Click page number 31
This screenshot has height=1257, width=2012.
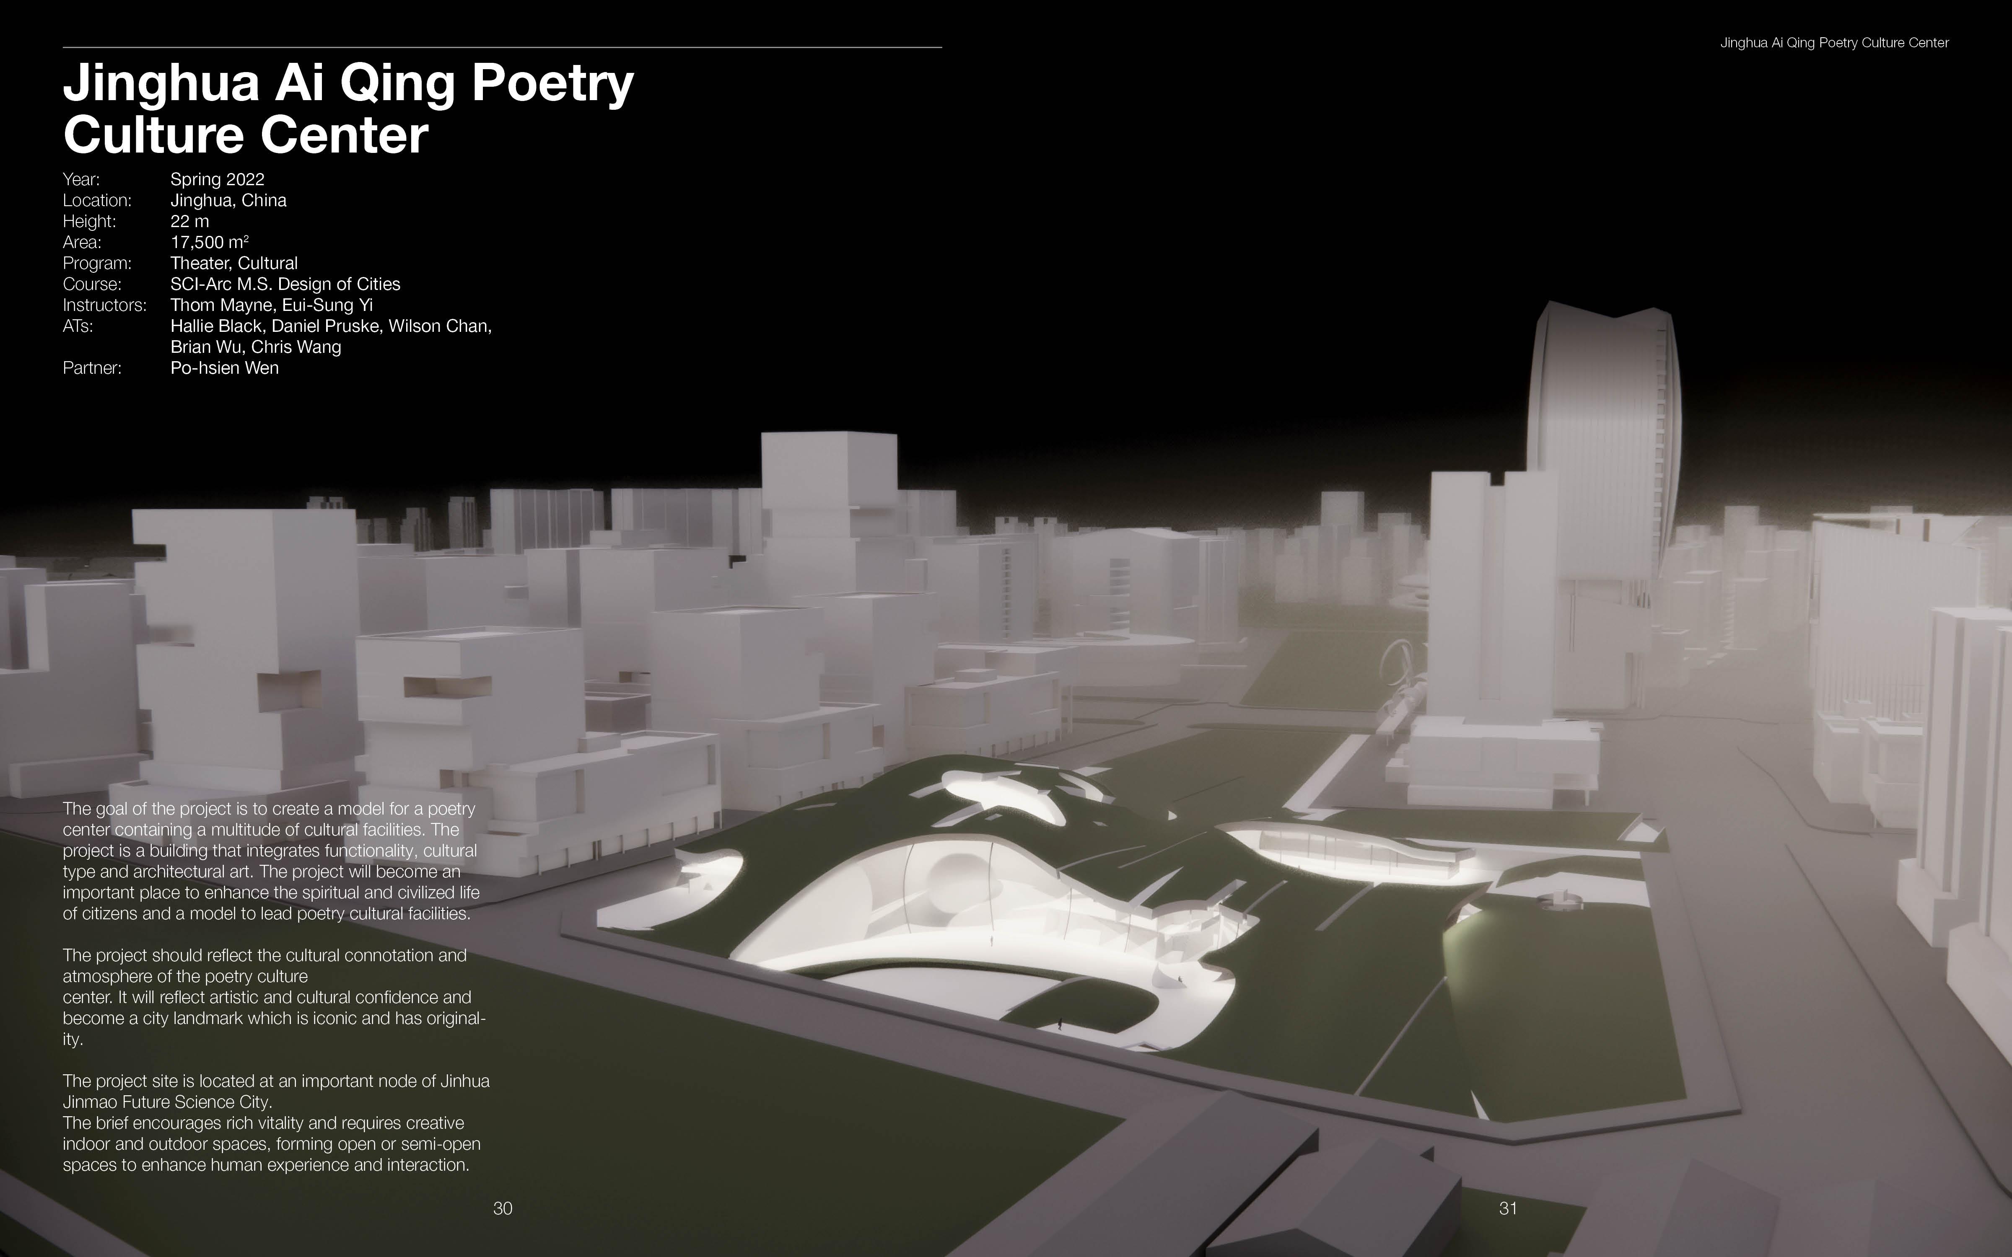[1507, 1209]
